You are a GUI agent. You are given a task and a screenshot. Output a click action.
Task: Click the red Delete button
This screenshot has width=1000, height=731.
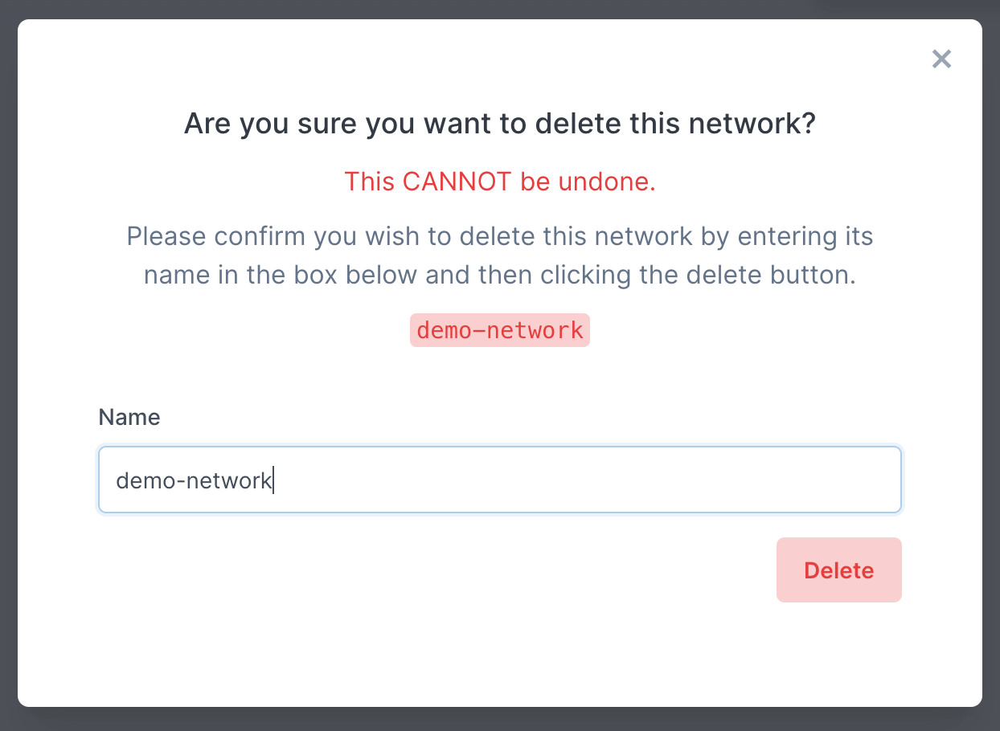(x=838, y=570)
